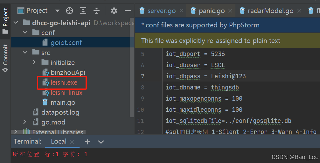320x163 pixels.
Task: Collapse the dhcc-go-leishi-api root folder
Action: click(16, 23)
